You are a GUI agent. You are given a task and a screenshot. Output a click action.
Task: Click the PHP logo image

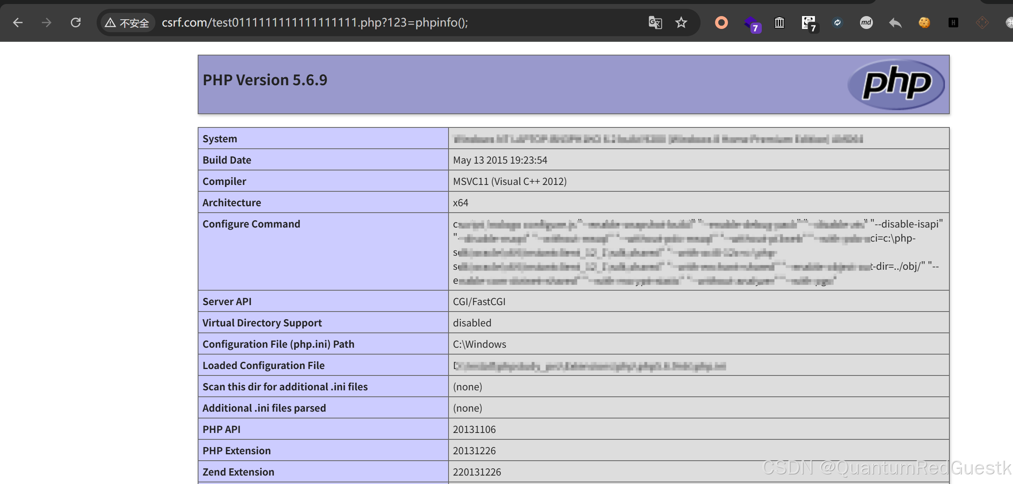pos(896,84)
